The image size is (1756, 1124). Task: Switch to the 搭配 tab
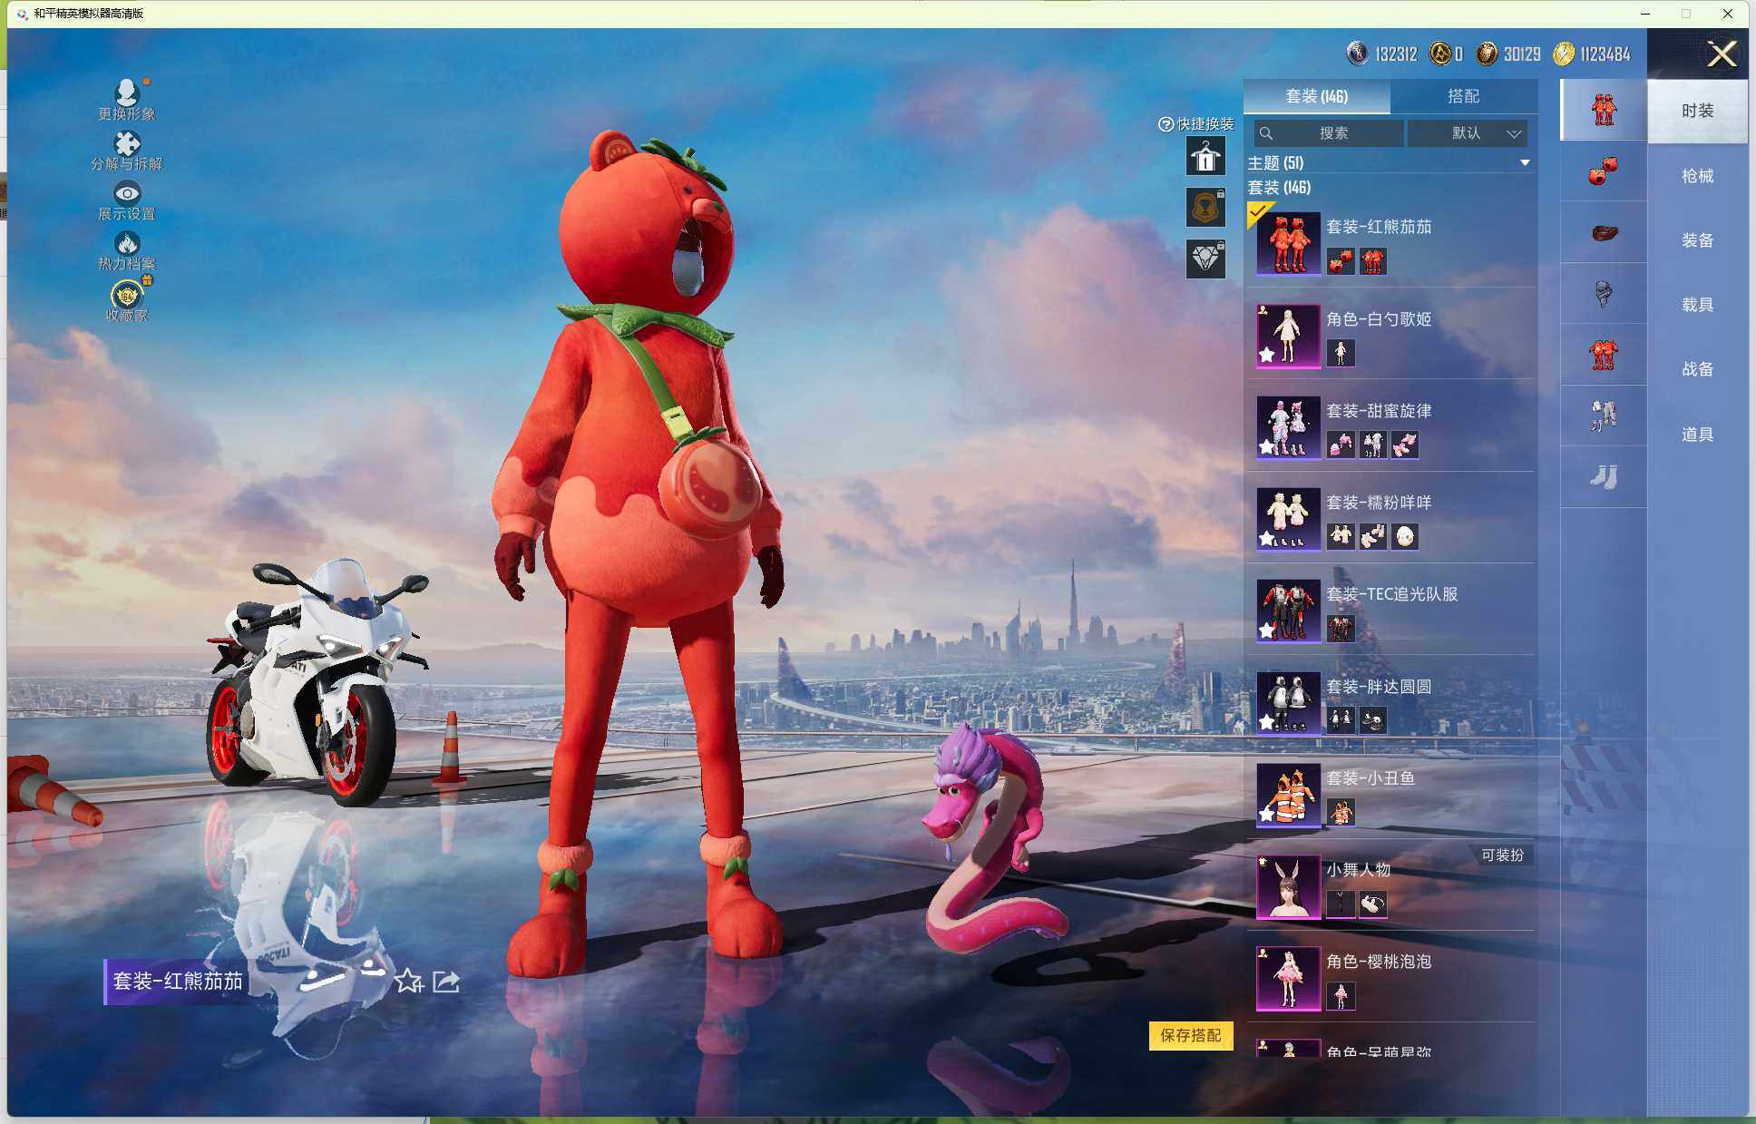[1463, 96]
